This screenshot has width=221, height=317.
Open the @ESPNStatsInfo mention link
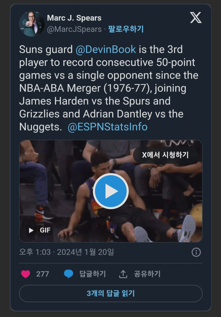(x=107, y=127)
